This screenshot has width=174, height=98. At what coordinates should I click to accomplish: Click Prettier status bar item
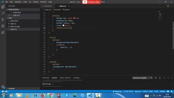pos(163,91)
